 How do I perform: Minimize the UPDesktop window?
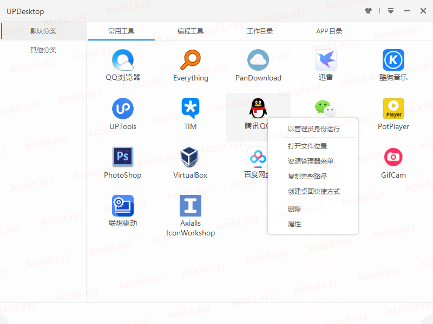pos(407,11)
